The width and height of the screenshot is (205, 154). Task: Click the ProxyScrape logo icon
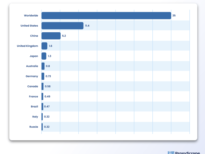(171, 153)
